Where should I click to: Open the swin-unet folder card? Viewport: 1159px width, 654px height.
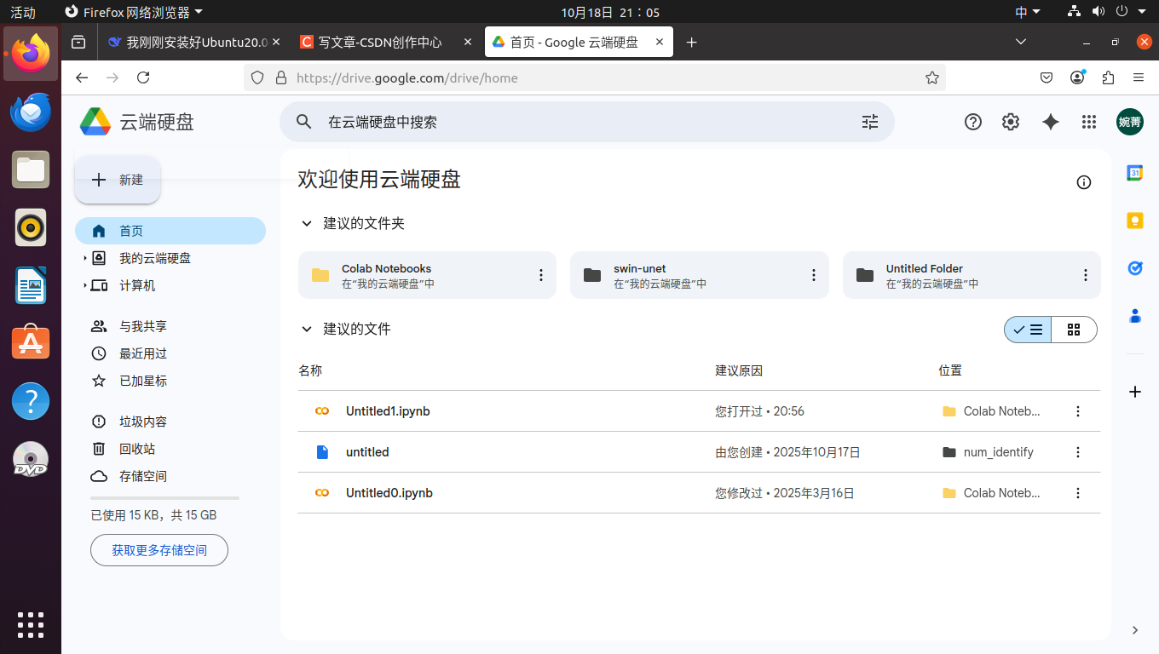(700, 275)
